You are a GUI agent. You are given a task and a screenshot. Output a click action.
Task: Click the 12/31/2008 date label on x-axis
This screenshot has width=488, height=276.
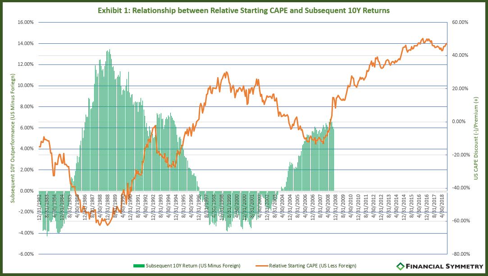point(336,207)
